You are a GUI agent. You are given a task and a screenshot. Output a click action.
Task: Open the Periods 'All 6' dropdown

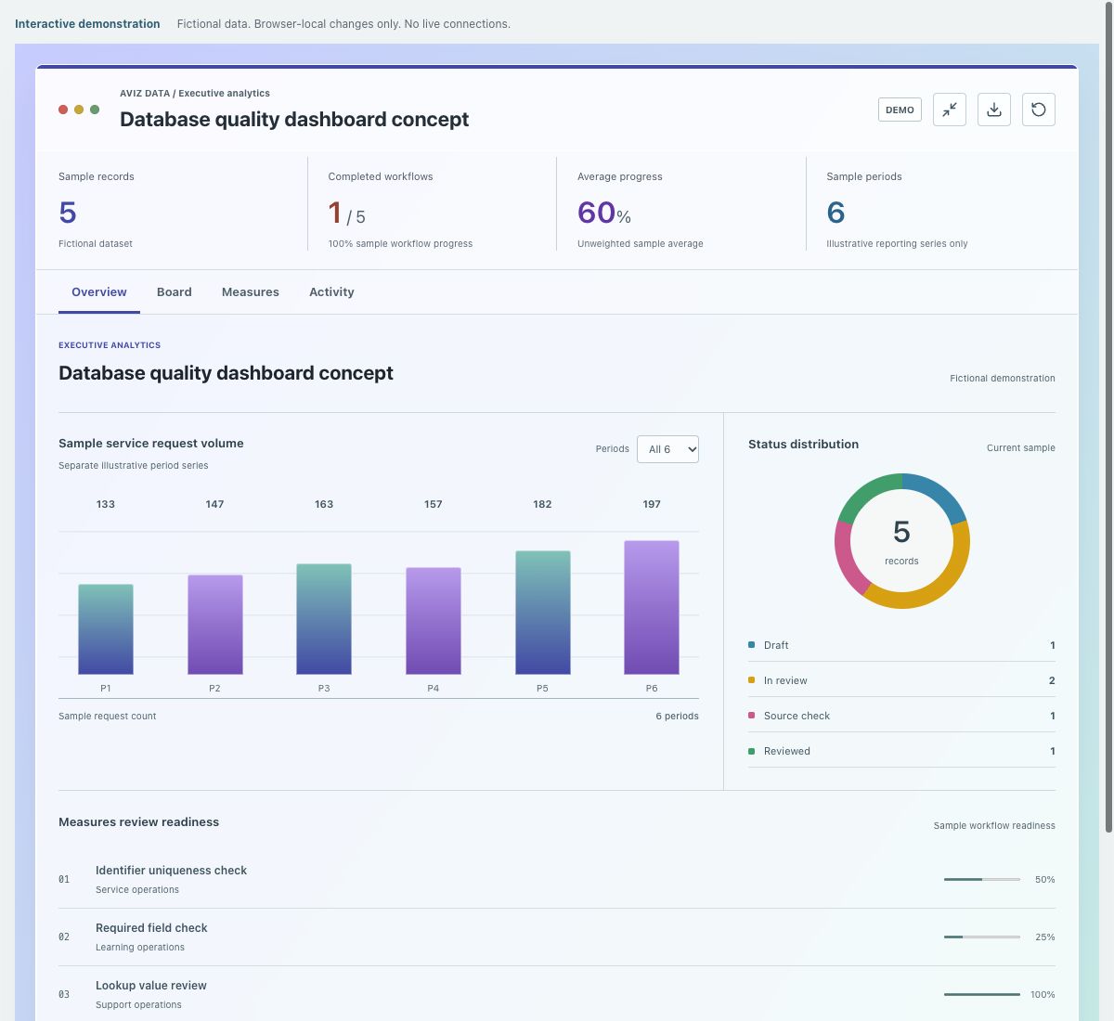coord(667,449)
